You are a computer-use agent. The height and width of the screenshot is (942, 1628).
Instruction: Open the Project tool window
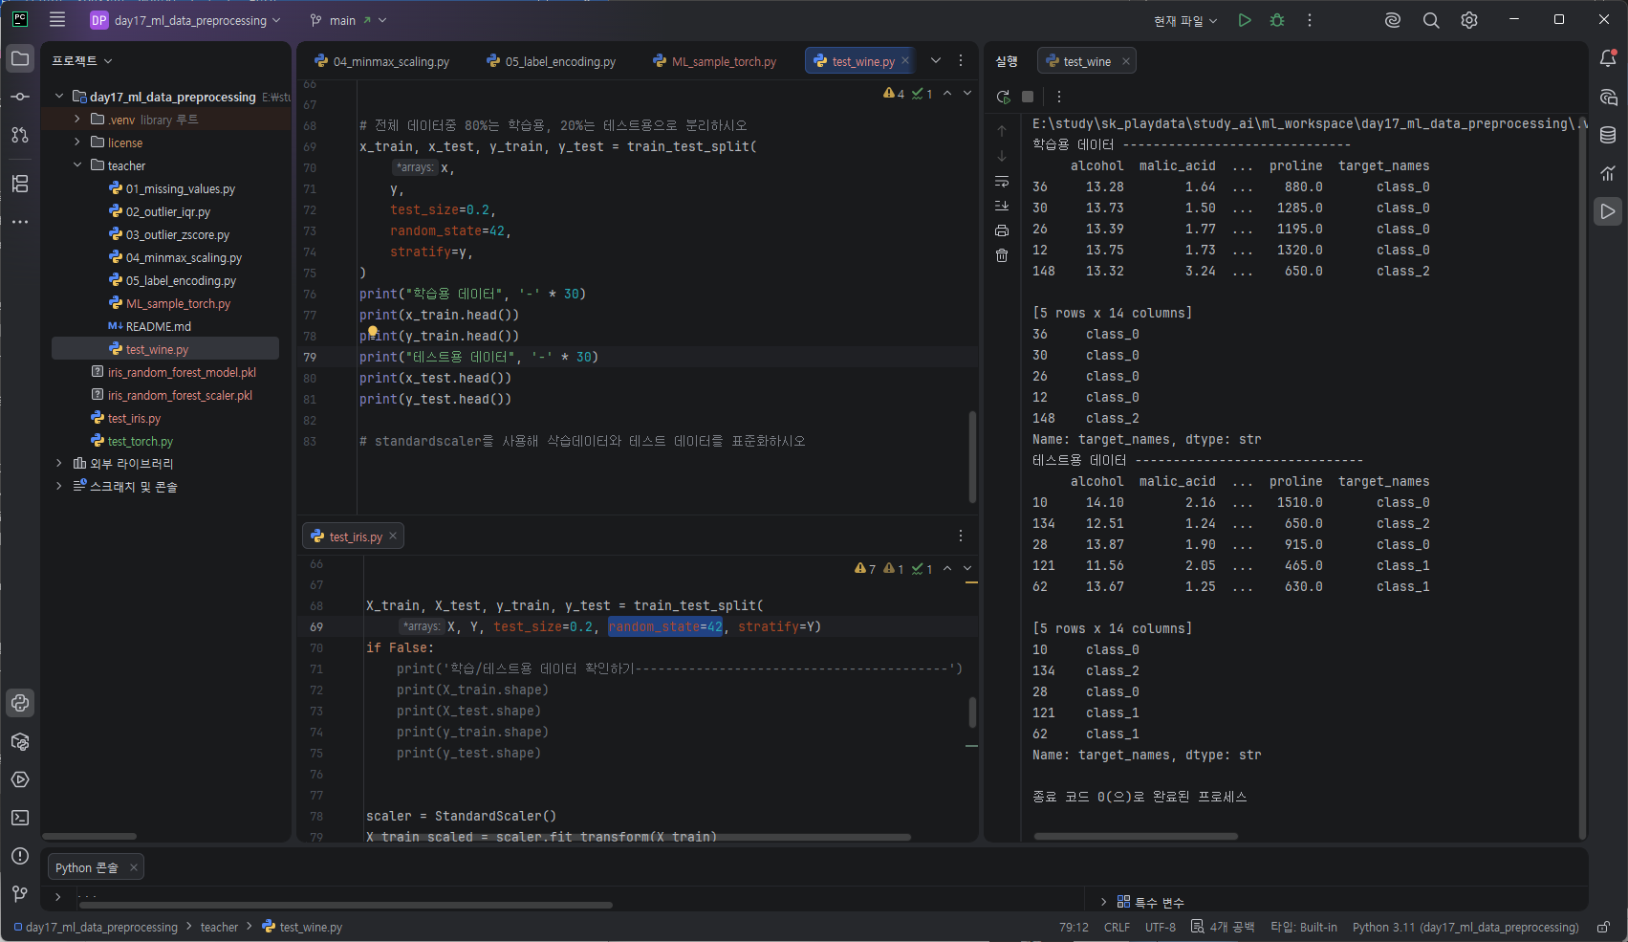(20, 58)
